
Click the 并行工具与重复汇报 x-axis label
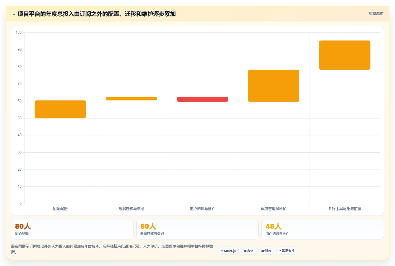(345, 209)
